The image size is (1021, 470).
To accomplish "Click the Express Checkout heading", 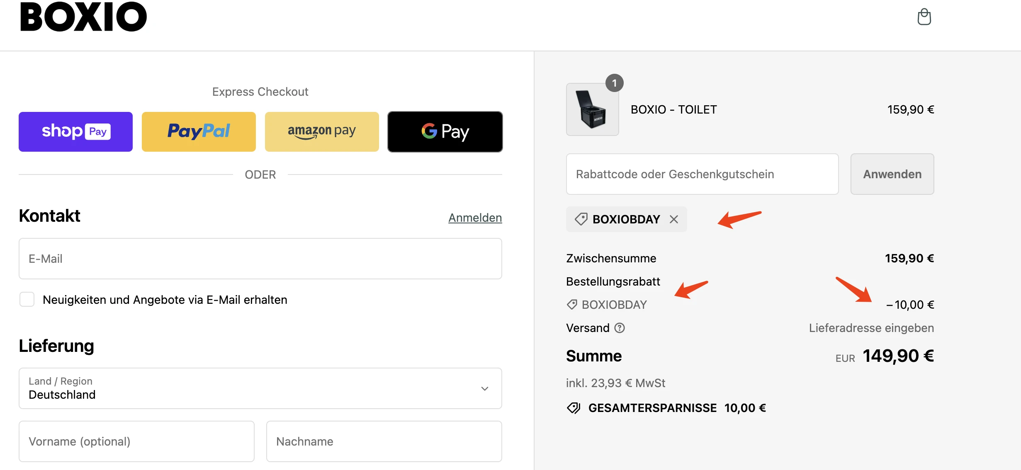I will pyautogui.click(x=260, y=92).
